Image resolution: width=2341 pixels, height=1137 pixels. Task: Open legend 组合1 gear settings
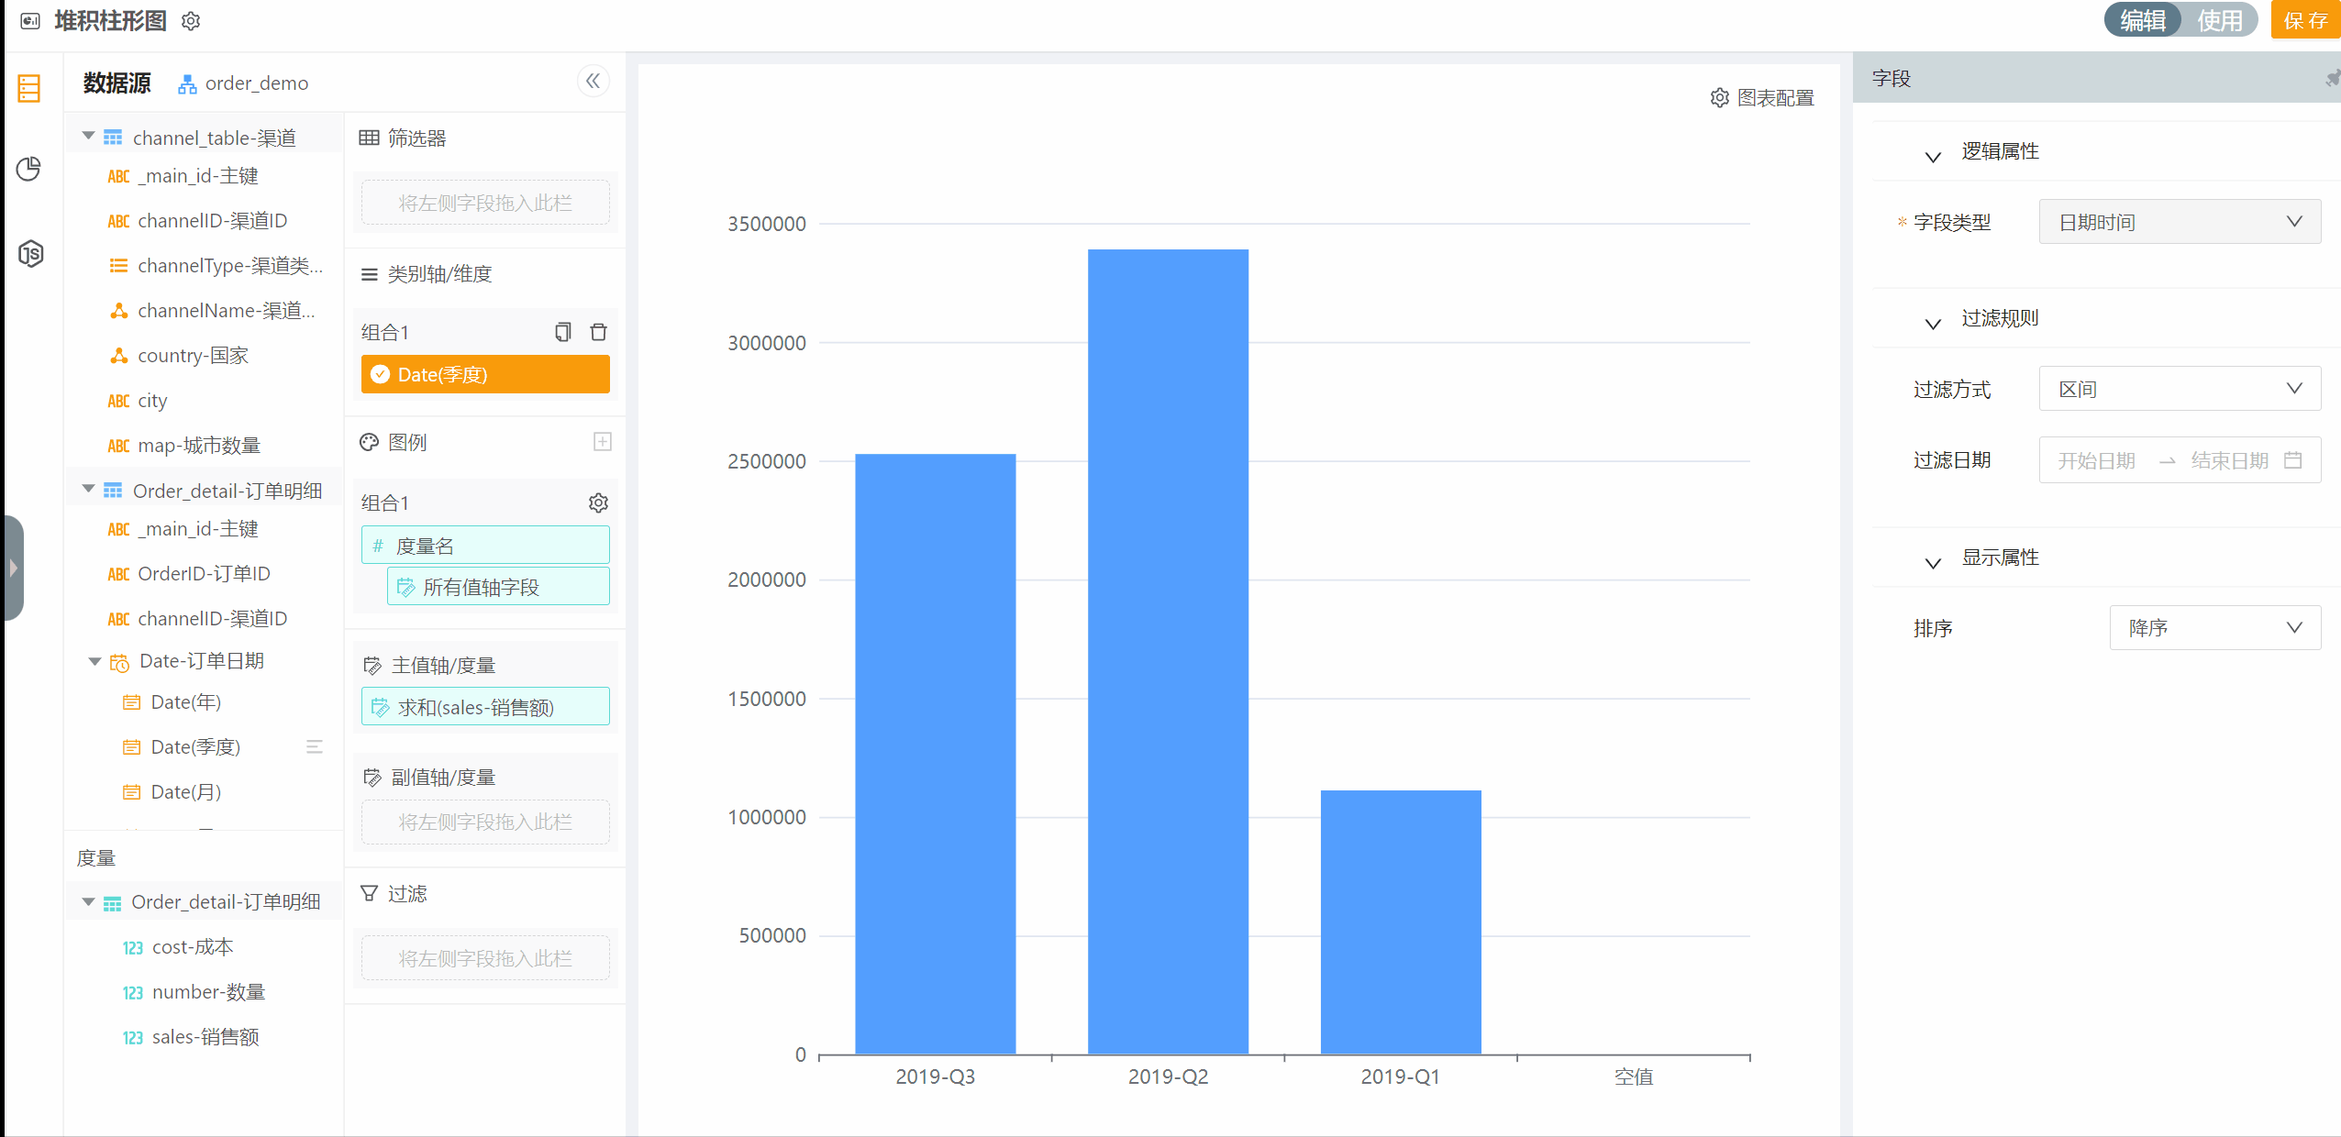(x=598, y=502)
